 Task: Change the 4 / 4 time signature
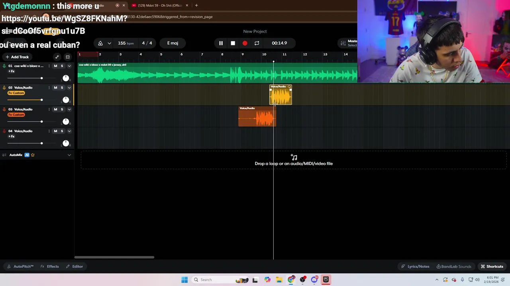pos(147,43)
